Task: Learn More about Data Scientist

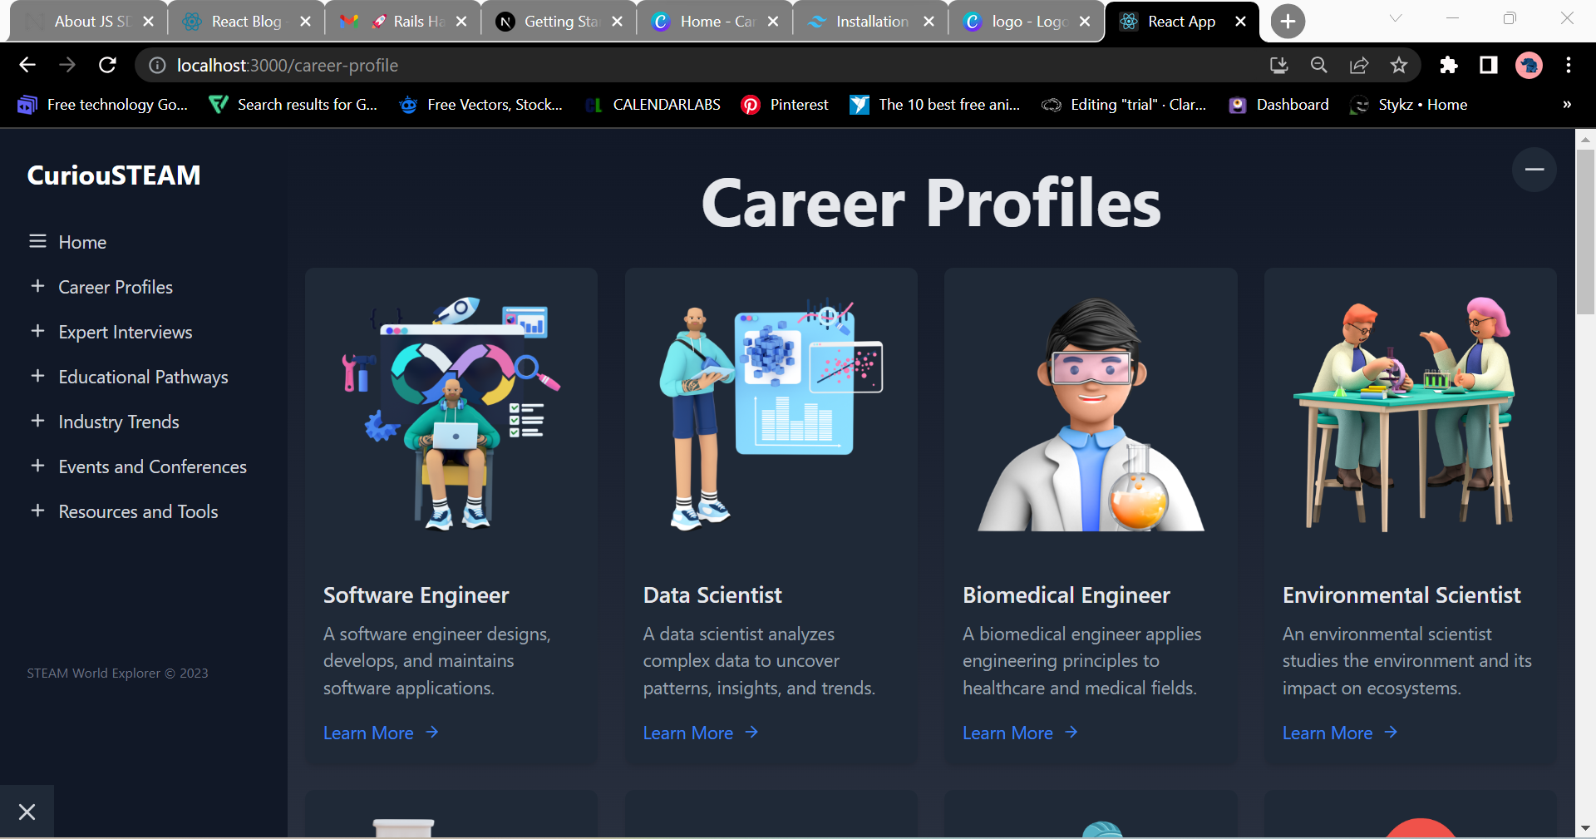Action: point(701,733)
